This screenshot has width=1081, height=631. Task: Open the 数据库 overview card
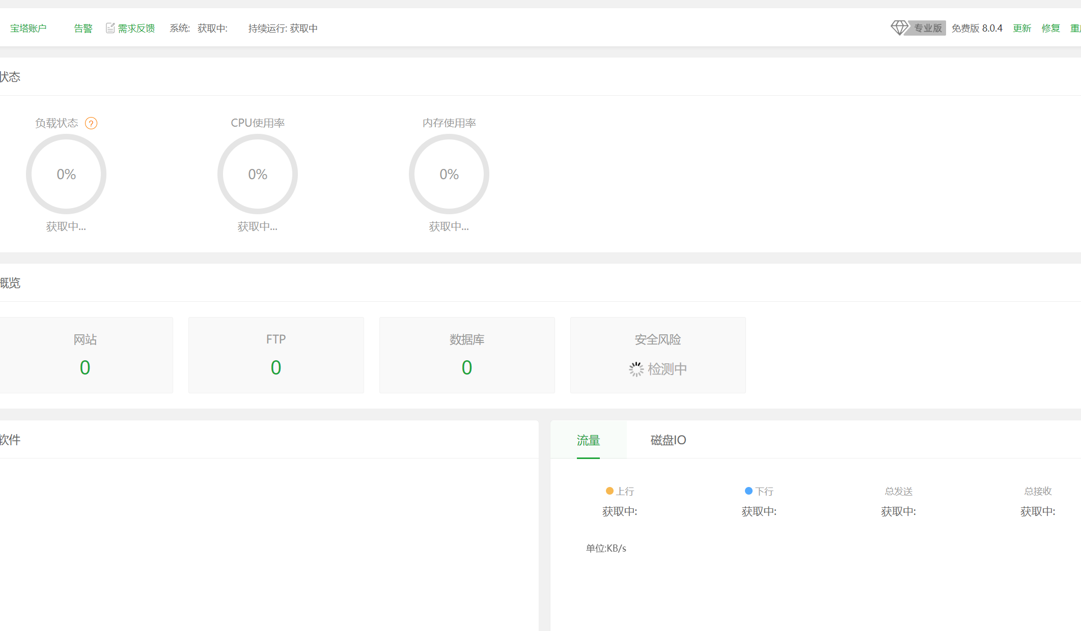467,355
